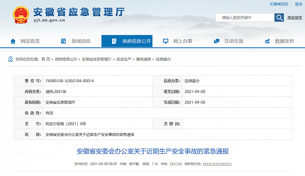Click the Anhui emblem logo

coord(21,15)
